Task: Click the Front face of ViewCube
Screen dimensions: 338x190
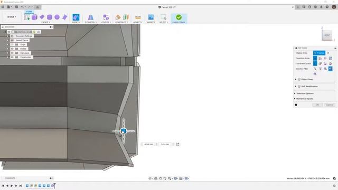Action: [x=327, y=35]
